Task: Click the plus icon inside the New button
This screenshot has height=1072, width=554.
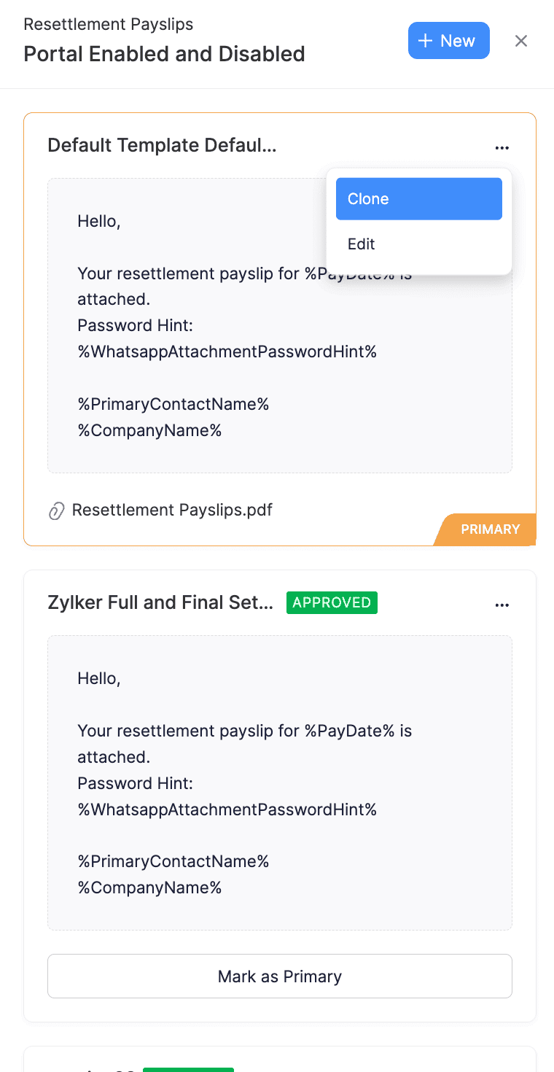Action: (424, 41)
